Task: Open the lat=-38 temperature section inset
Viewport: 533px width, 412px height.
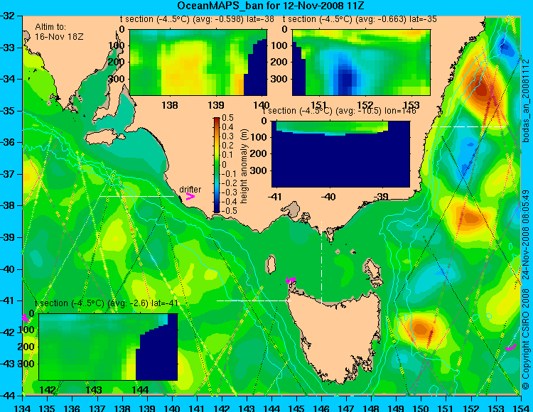Action: pyautogui.click(x=198, y=63)
